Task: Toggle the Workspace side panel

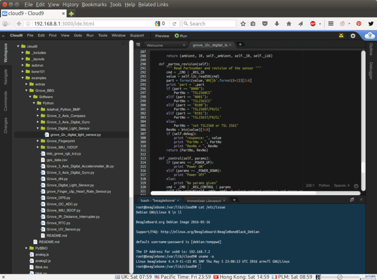Action: [x=5, y=53]
